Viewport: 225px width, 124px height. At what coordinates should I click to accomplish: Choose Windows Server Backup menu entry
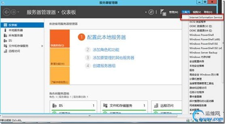203,53
